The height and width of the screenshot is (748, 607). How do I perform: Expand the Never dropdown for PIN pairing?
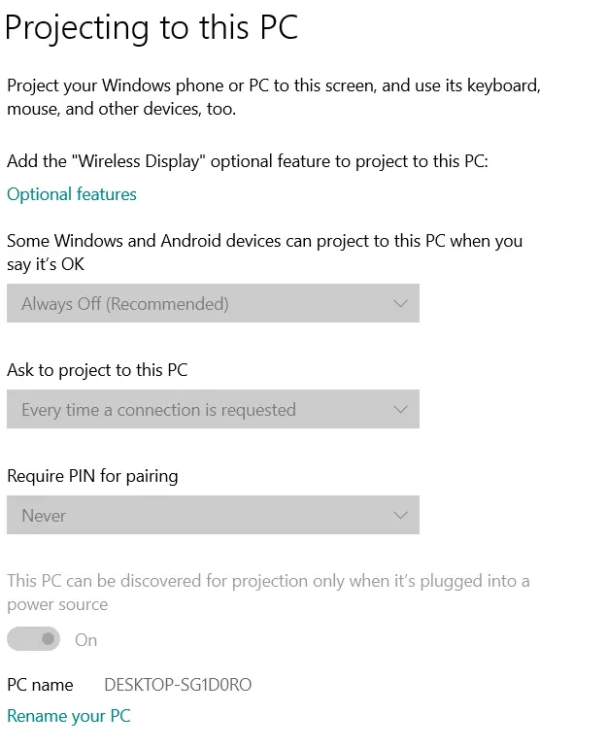coord(213,516)
